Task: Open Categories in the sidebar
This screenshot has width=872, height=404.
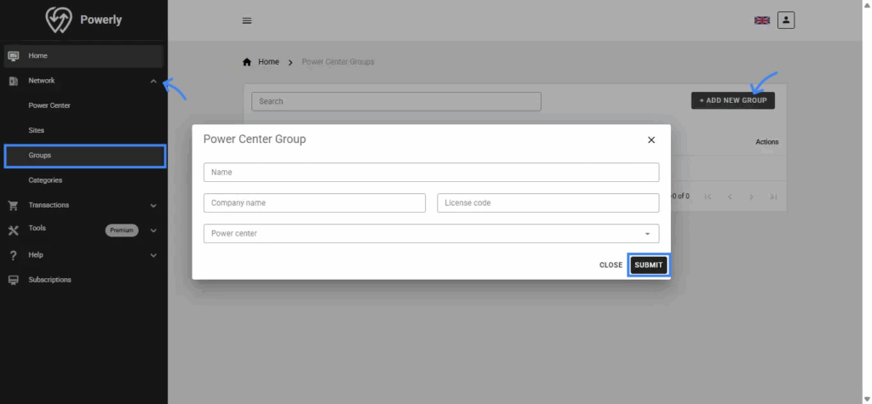Action: [45, 180]
